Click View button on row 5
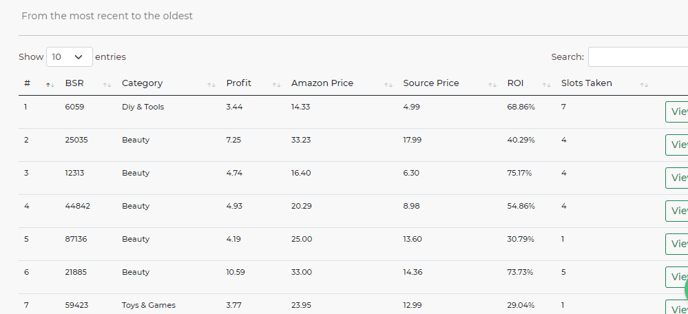 tap(676, 244)
